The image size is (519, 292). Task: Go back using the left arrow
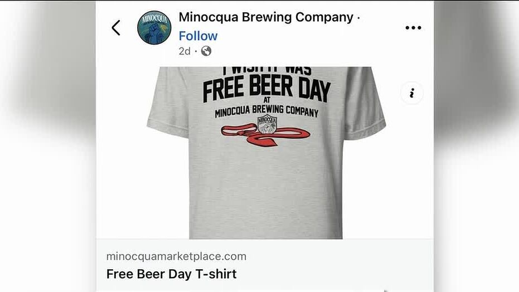[x=116, y=28]
